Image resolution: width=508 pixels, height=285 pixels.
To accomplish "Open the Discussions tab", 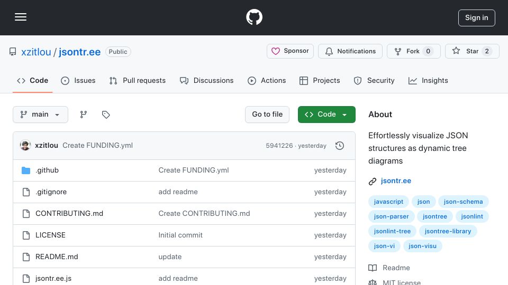I will coord(207,80).
